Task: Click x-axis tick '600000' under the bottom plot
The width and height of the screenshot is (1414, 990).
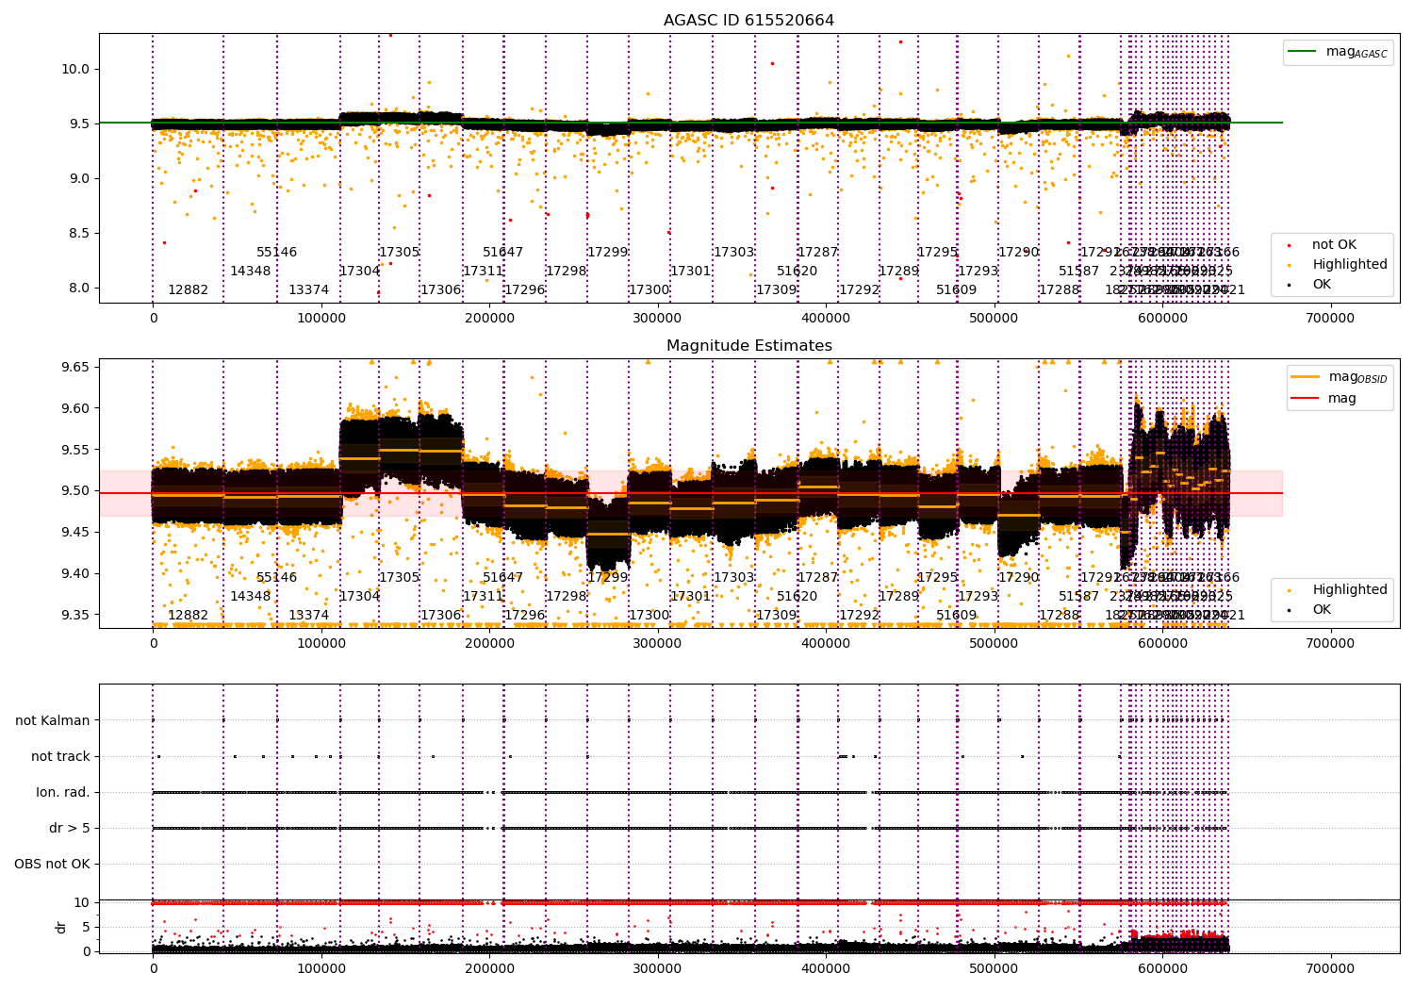Action: pyautogui.click(x=1162, y=969)
